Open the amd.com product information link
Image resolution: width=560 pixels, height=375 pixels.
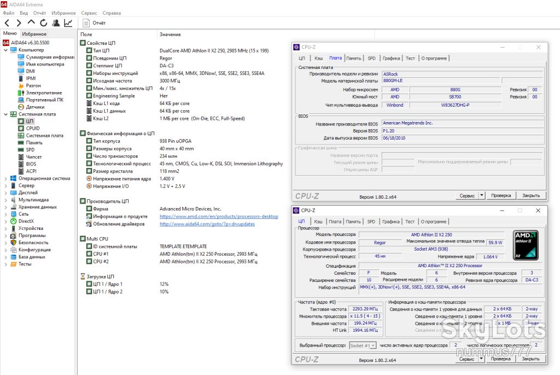click(x=219, y=216)
